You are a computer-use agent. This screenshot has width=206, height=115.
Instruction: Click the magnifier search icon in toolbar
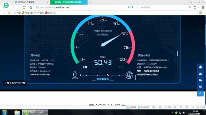click(190, 7)
